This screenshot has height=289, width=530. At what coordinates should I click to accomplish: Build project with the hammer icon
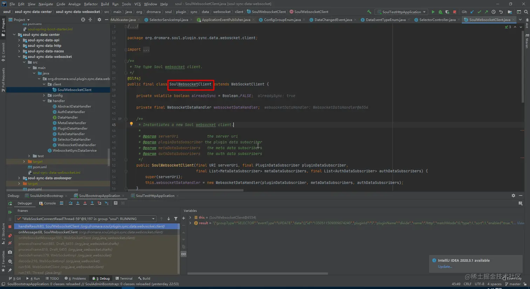[x=369, y=12]
